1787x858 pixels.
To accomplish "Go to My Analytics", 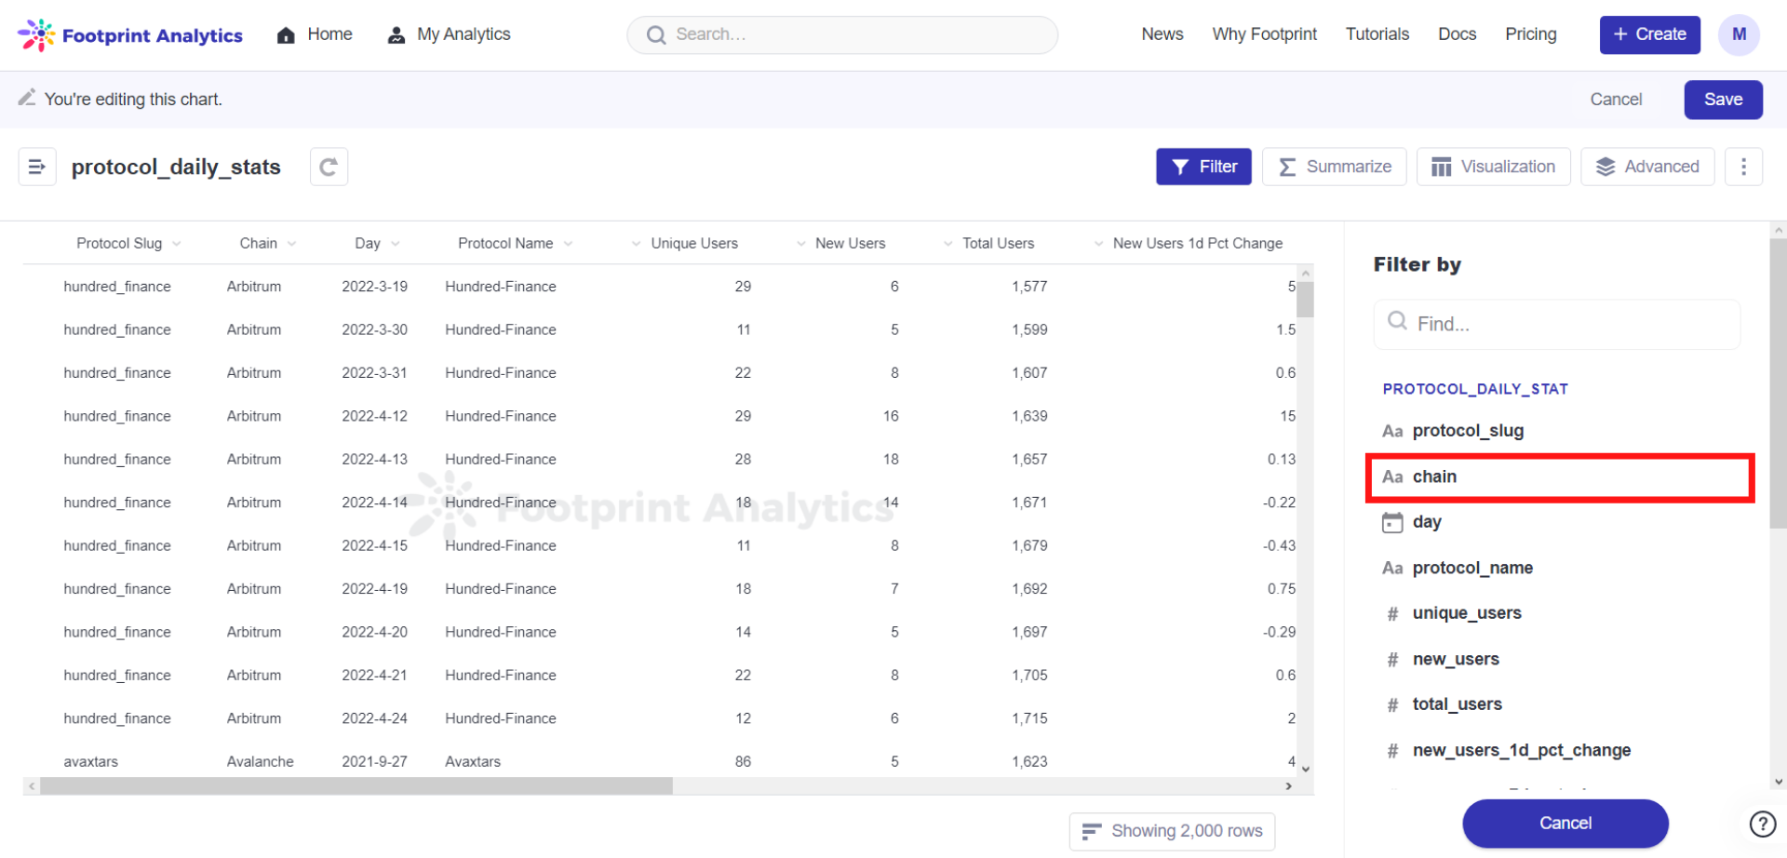I will click(450, 34).
